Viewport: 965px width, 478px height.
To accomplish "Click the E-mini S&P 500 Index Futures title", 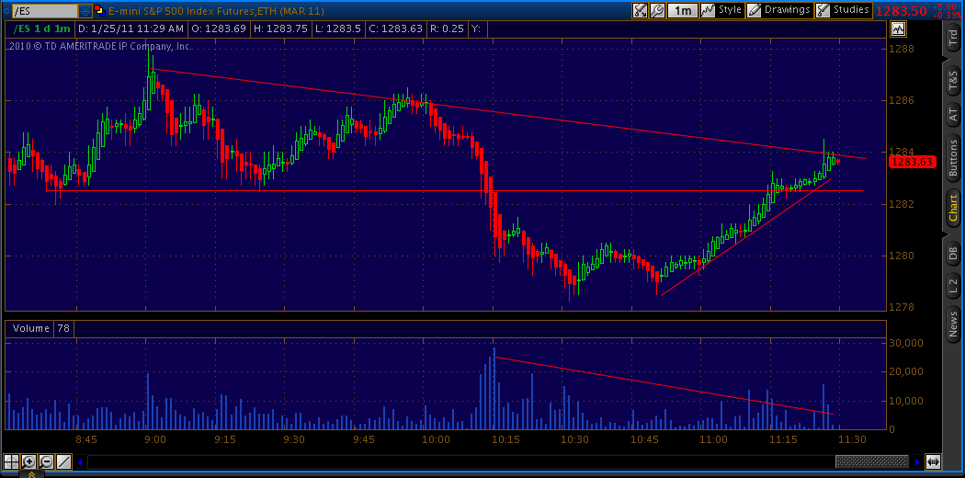I will pyautogui.click(x=215, y=10).
